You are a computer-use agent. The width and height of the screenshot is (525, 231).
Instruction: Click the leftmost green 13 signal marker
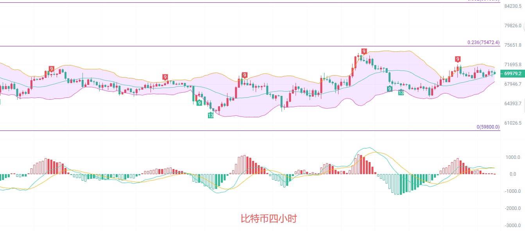pyautogui.click(x=211, y=115)
